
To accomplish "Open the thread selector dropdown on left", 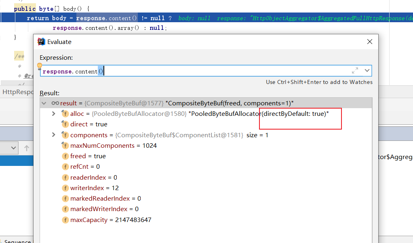I will (x=9, y=148).
